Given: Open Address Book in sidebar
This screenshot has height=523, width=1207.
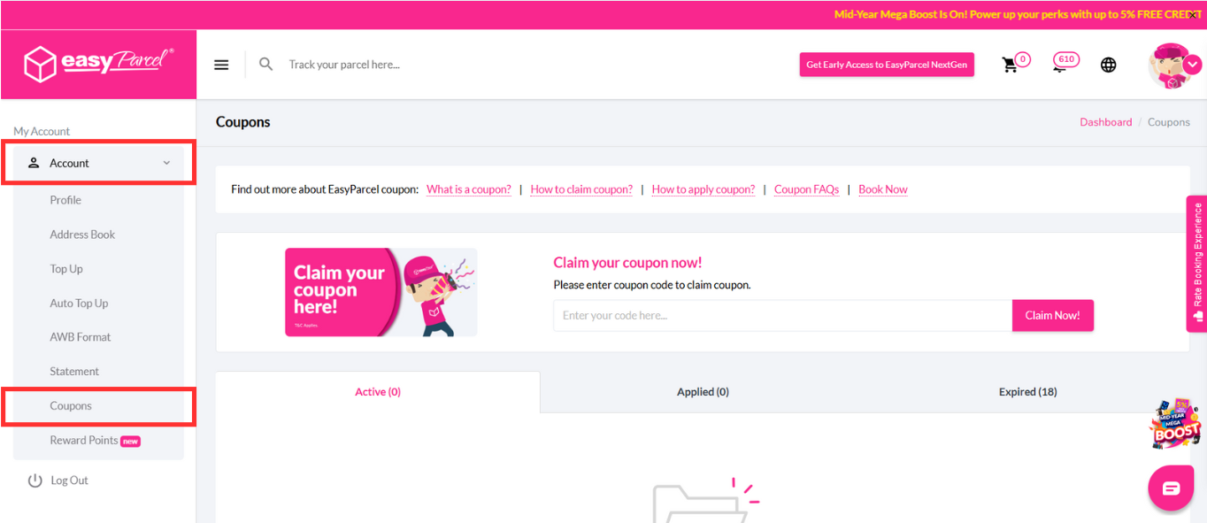Looking at the screenshot, I should tap(82, 235).
